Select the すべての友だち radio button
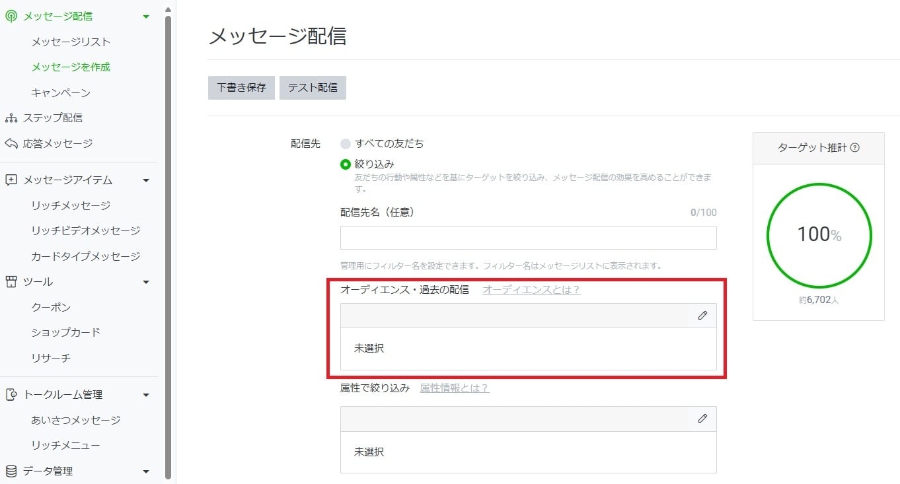Screen dimensions: 900x484 click(345, 143)
